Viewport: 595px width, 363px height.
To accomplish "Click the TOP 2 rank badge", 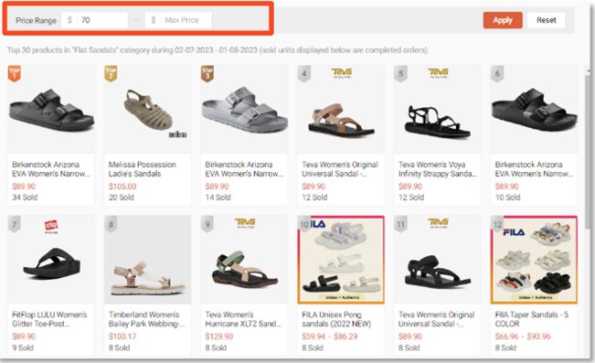I will point(111,73).
